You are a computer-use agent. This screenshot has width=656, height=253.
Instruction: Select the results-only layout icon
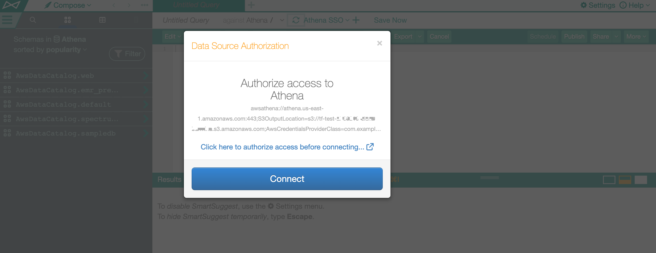pyautogui.click(x=641, y=180)
